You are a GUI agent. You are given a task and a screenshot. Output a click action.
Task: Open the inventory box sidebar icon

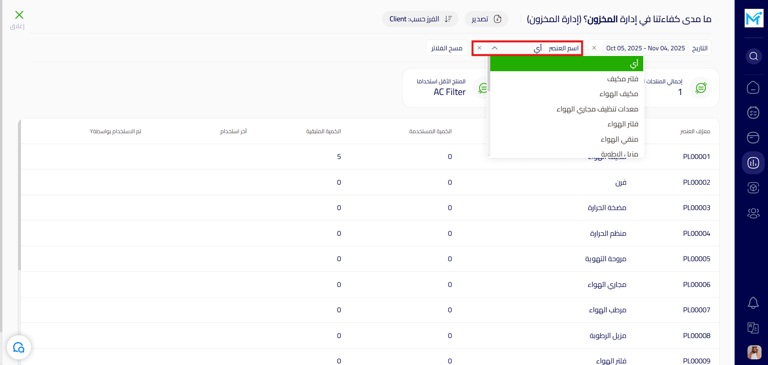[753, 188]
